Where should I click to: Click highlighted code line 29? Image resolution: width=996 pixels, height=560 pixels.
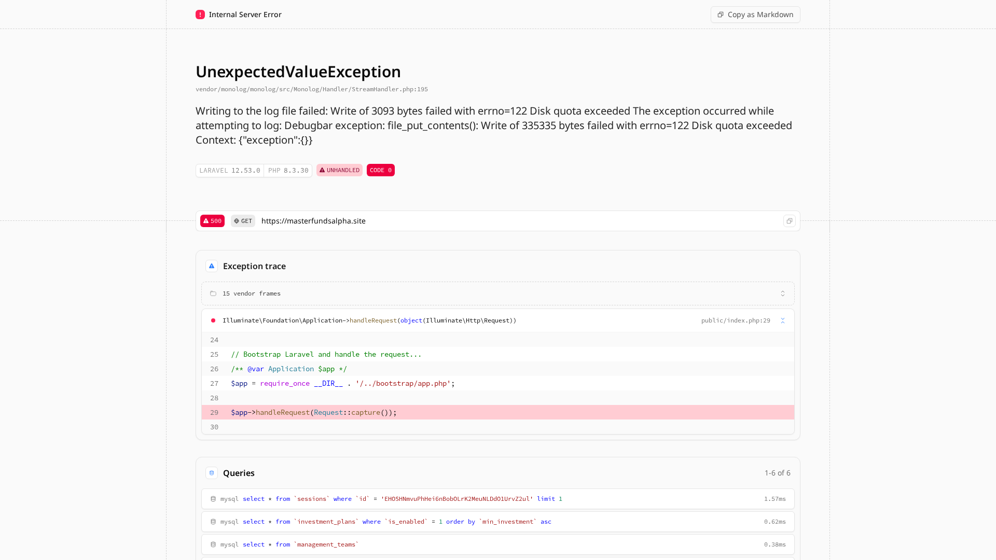[x=498, y=412]
